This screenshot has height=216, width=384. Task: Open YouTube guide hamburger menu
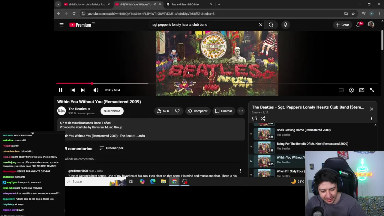point(61,25)
